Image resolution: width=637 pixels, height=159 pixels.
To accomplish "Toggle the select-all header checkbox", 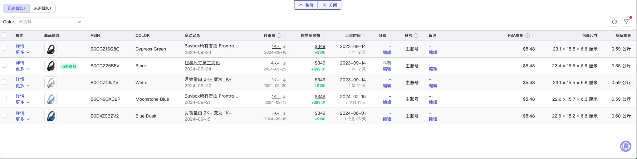I will click(x=4, y=35).
